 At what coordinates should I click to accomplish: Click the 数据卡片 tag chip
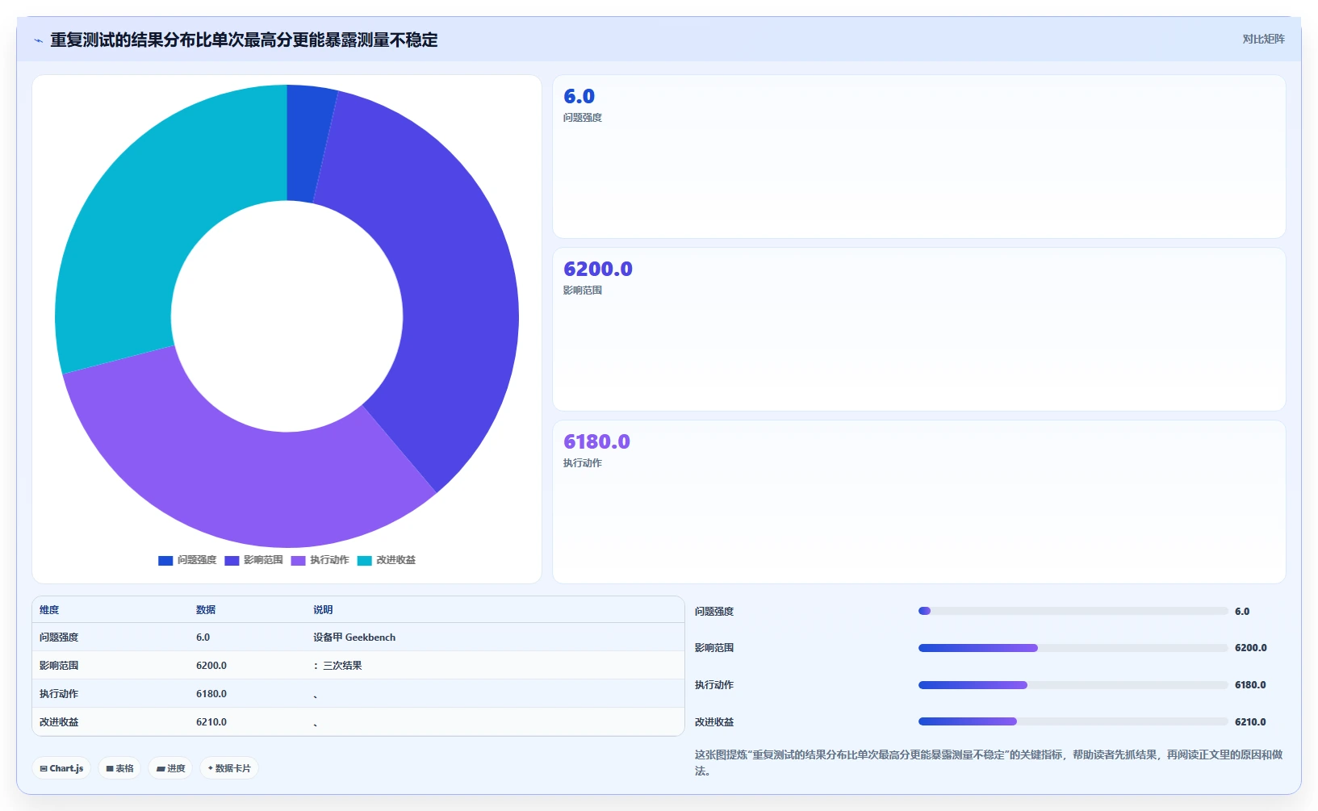(x=229, y=768)
